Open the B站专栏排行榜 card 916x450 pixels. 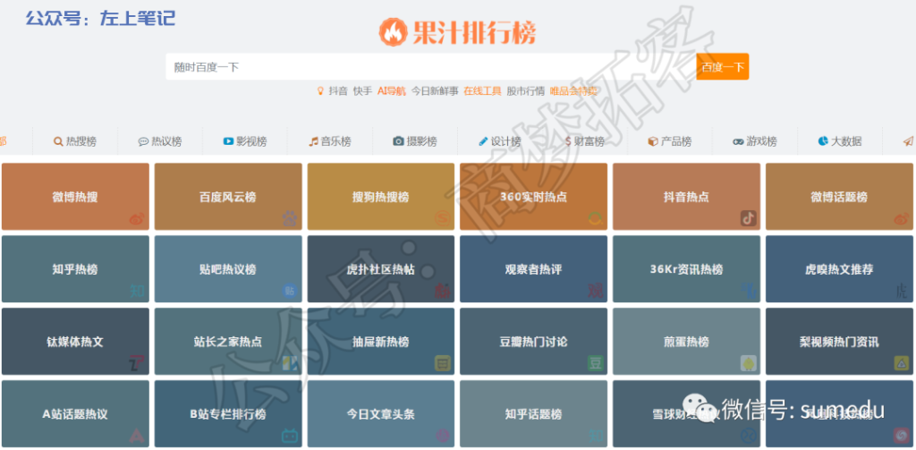click(x=228, y=413)
